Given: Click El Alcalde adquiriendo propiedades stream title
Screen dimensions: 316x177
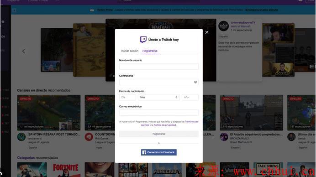Looking at the screenshot, I should point(256,134).
